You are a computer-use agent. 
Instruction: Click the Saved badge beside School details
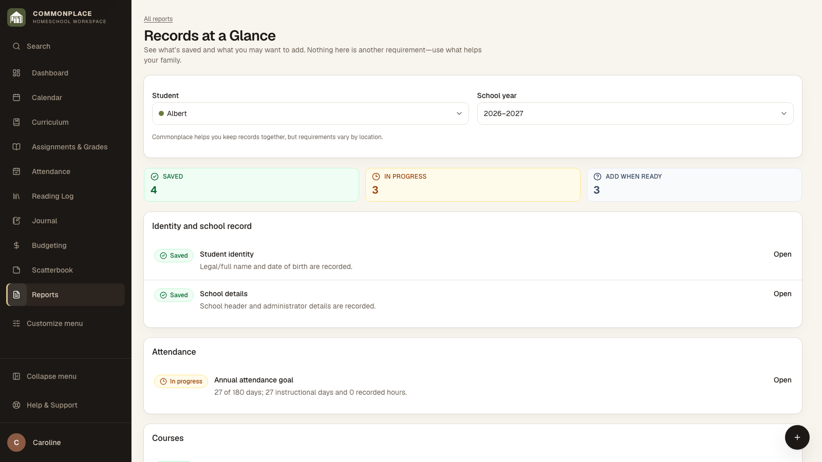click(x=174, y=295)
